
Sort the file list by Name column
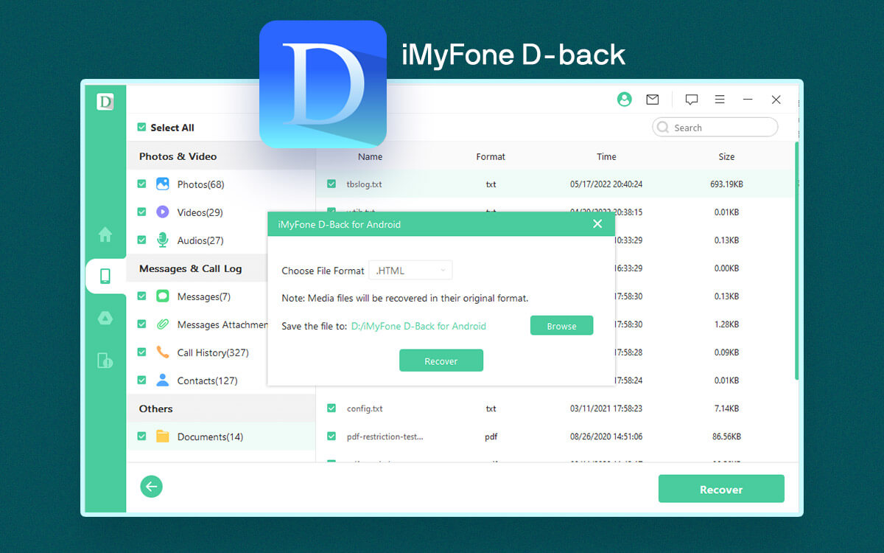[x=370, y=157]
